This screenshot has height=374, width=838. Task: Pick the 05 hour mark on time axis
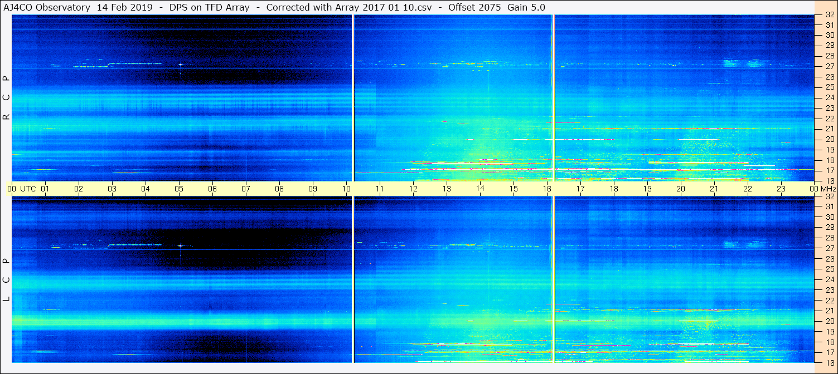(179, 189)
